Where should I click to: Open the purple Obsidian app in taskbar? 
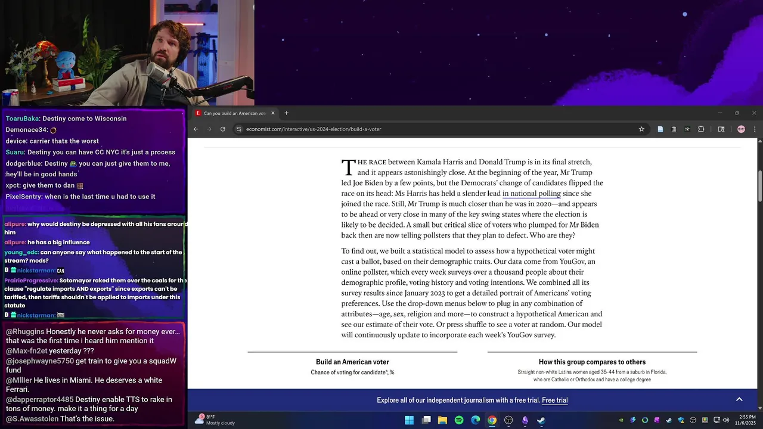(x=525, y=420)
